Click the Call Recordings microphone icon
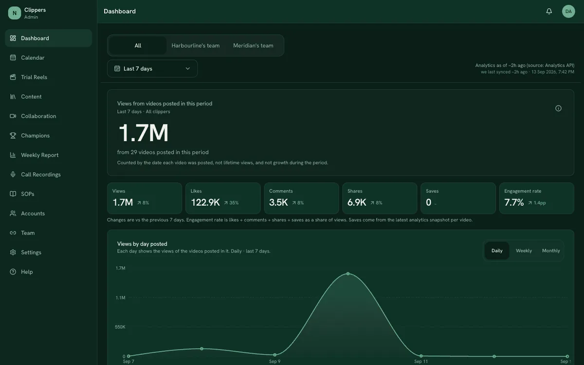The height and width of the screenshot is (365, 584). (13, 174)
